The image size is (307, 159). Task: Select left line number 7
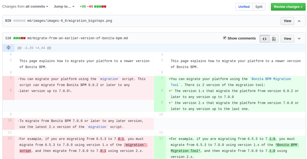tap(11, 78)
